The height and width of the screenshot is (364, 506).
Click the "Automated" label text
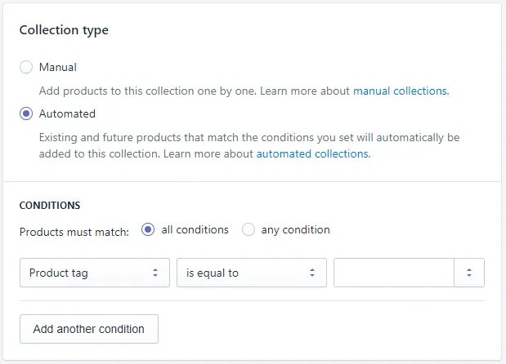point(67,114)
